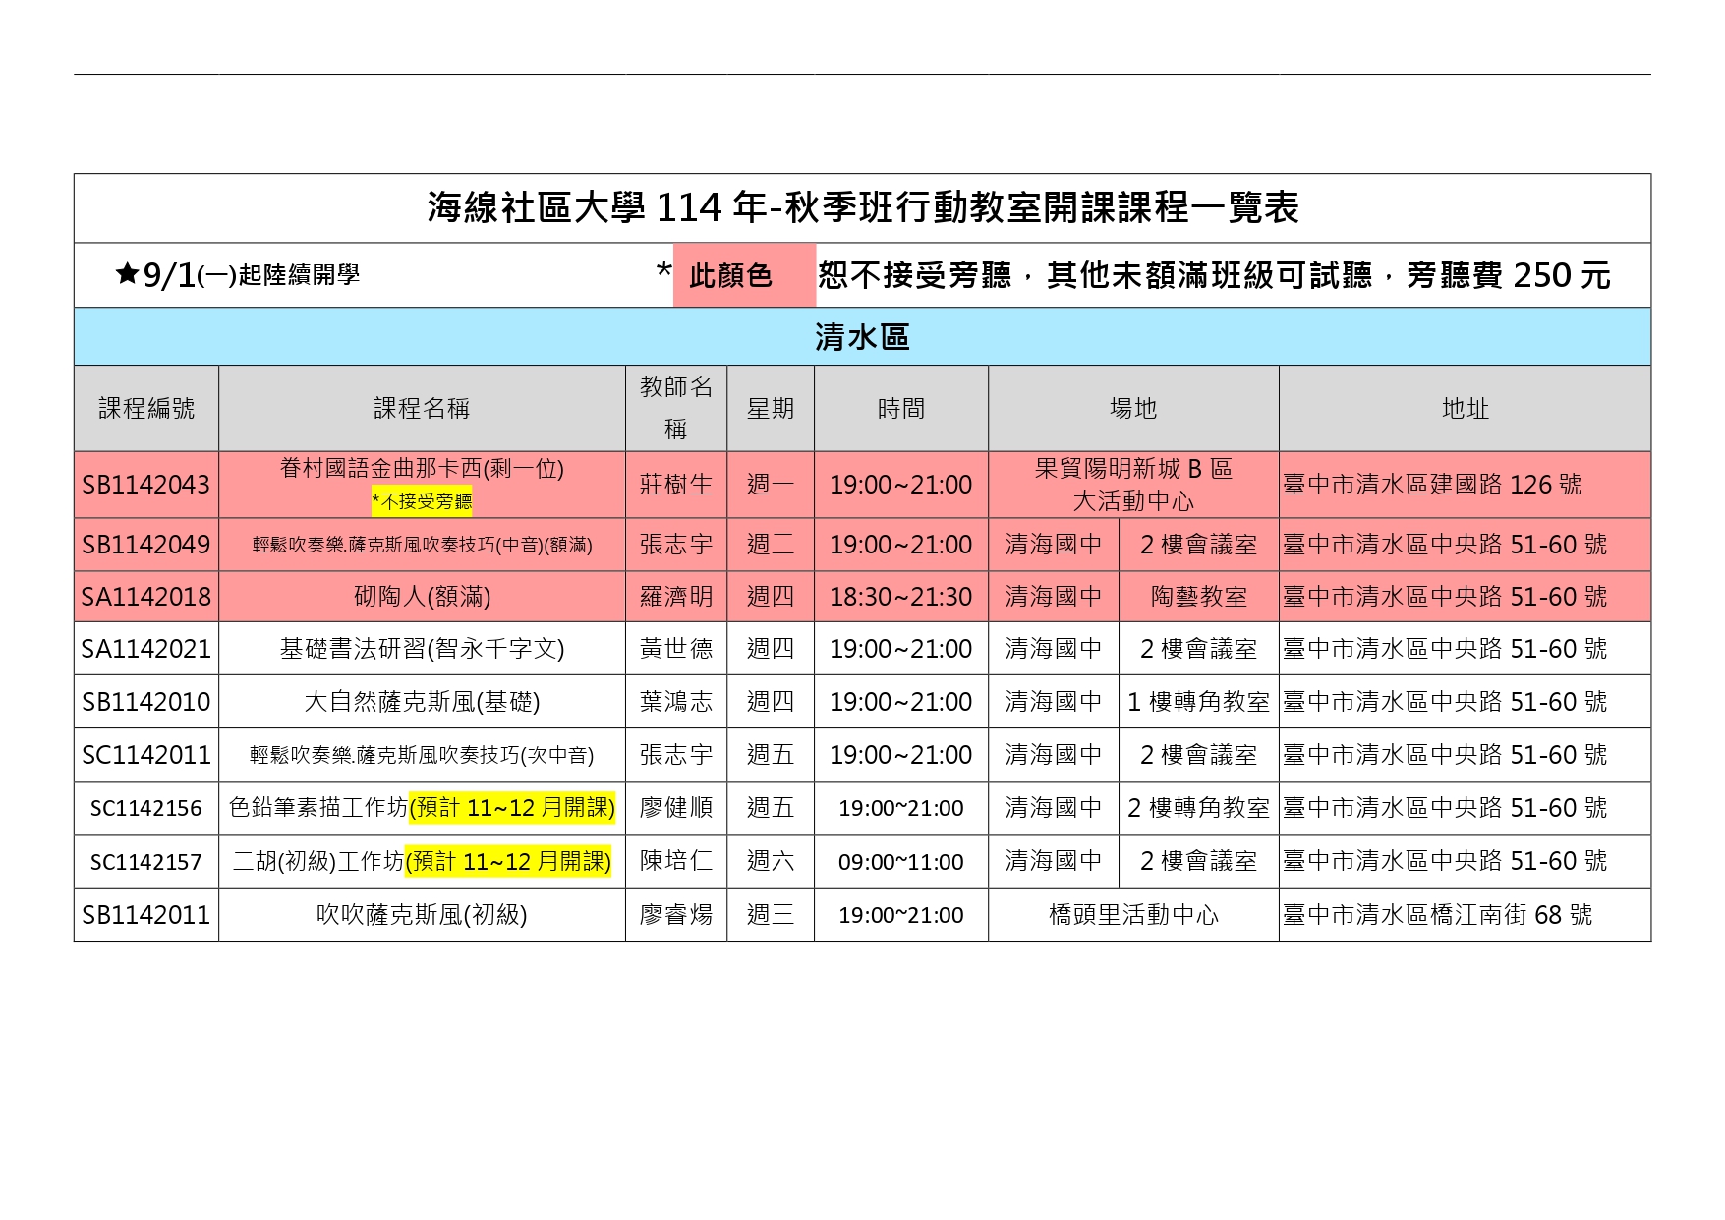Viewport: 1725px width, 1220px height.
Task: Select the 砌陶人(額滿) course name
Action: click(x=422, y=597)
